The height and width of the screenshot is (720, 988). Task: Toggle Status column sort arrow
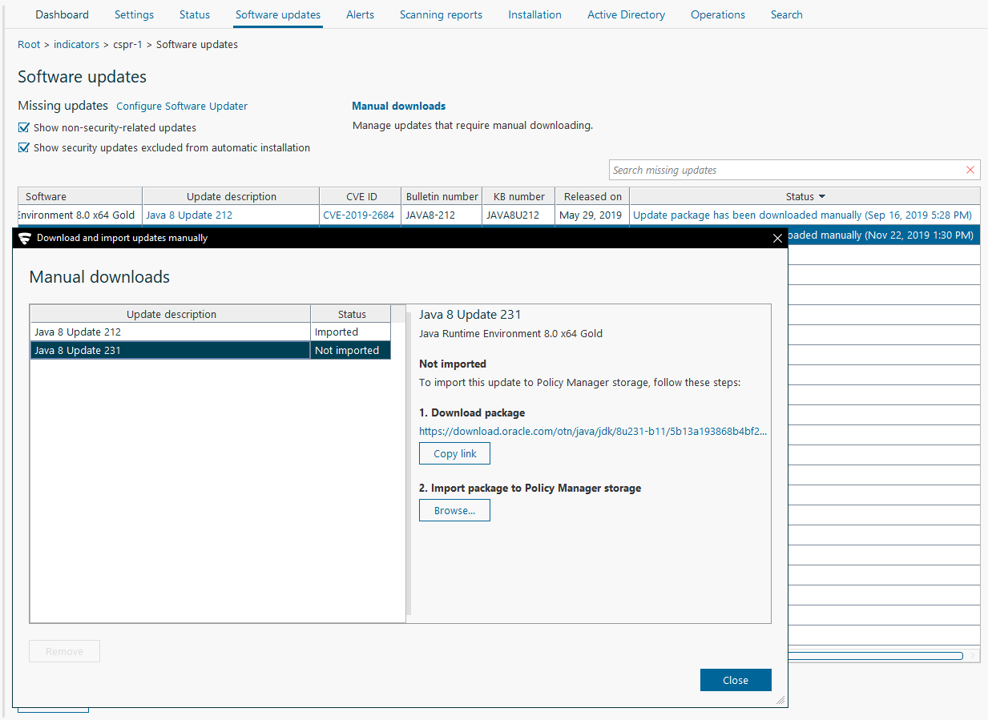coord(821,197)
